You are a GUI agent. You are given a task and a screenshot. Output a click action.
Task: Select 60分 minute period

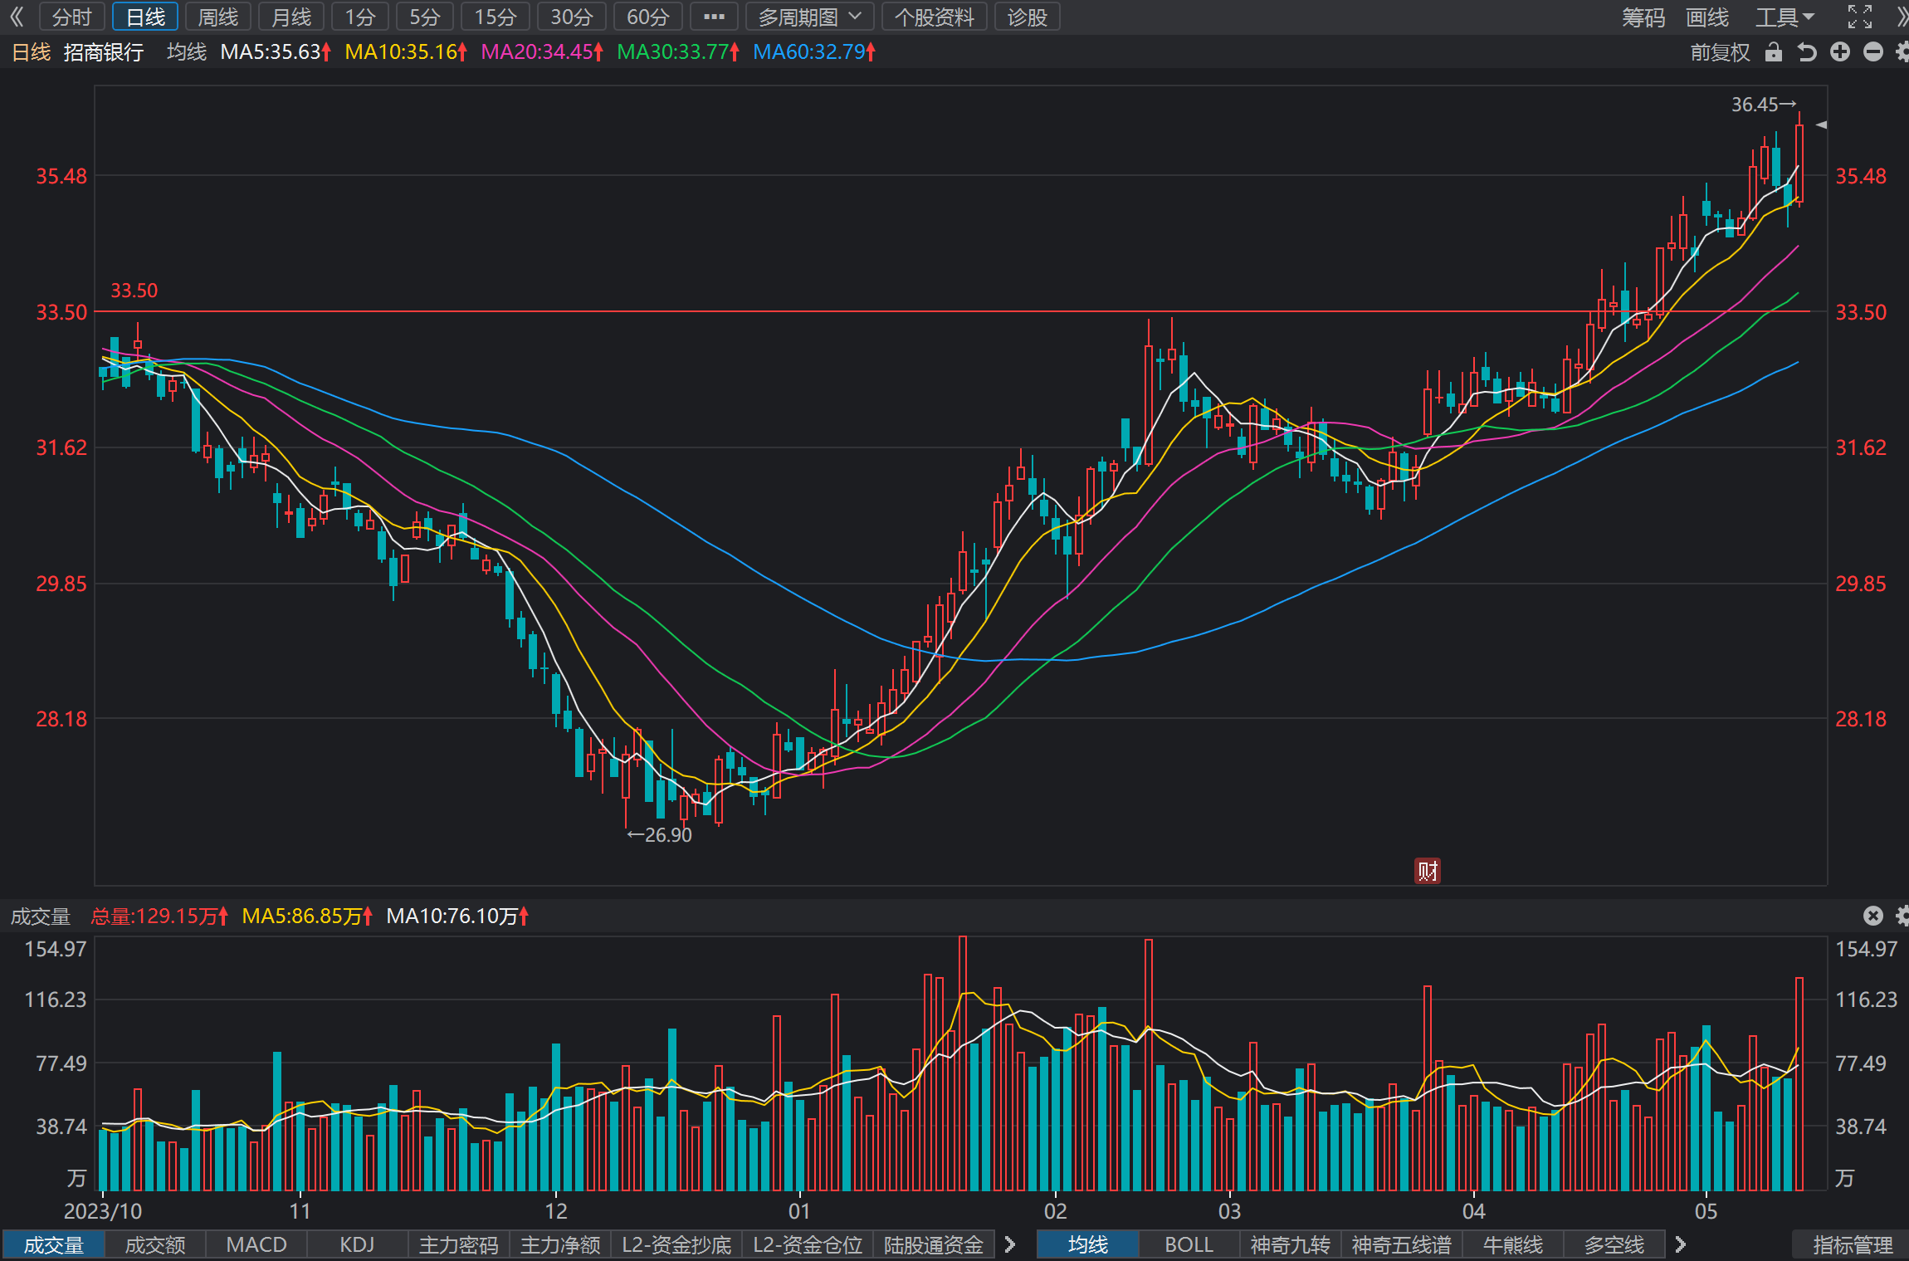tap(648, 17)
